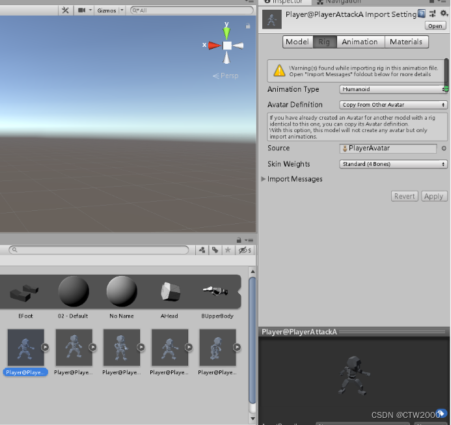Switch to the Model tab
This screenshot has height=425, width=451.
coord(297,42)
